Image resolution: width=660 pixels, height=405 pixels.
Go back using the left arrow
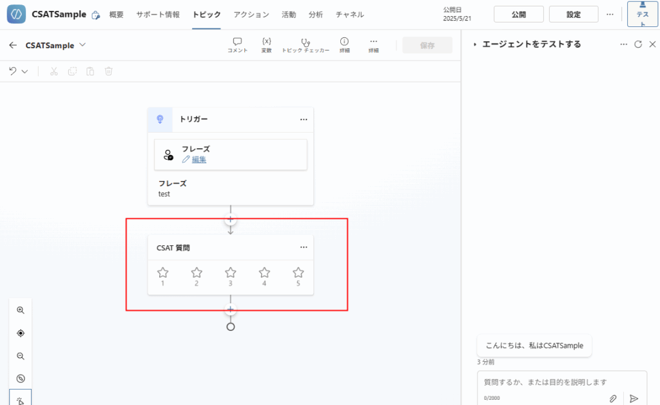pyautogui.click(x=13, y=45)
